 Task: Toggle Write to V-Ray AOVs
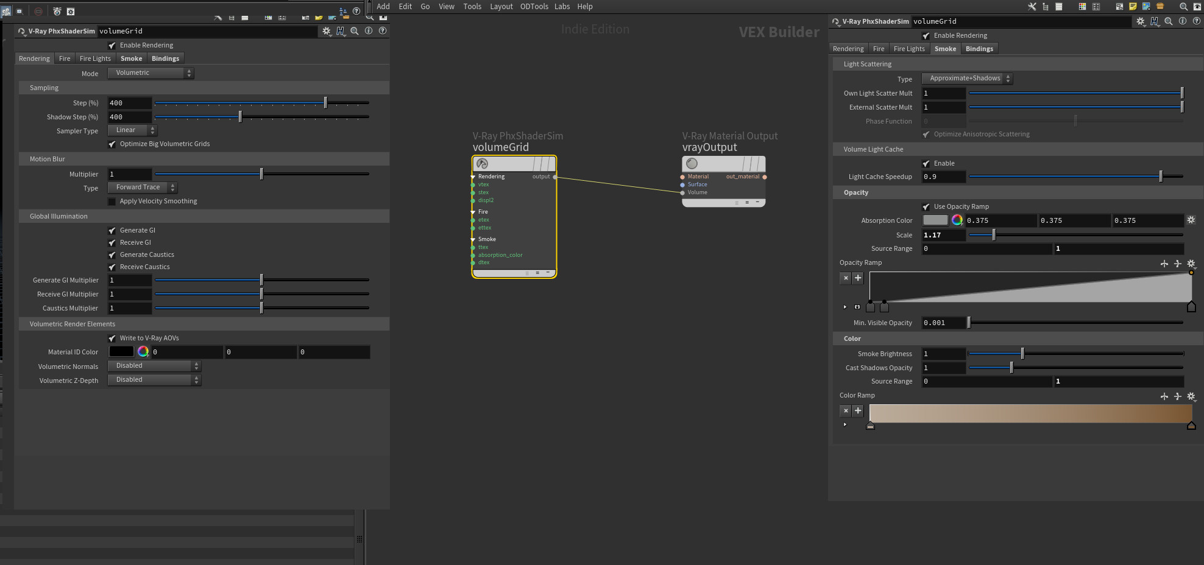pyautogui.click(x=112, y=339)
